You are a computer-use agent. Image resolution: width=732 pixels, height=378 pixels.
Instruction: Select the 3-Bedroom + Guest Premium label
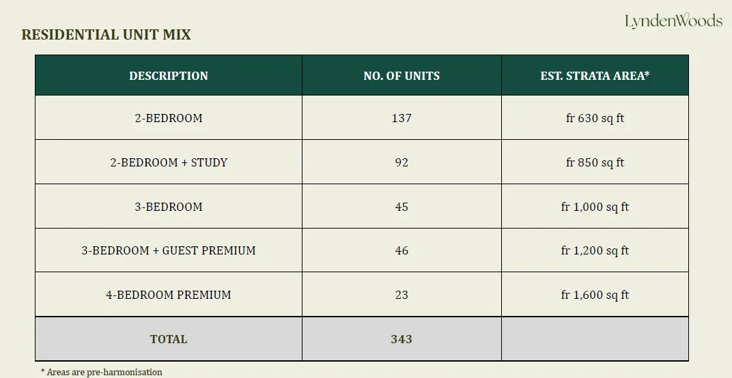[169, 250]
